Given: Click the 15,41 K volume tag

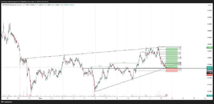Looking at the screenshot, I should pos(209,96).
